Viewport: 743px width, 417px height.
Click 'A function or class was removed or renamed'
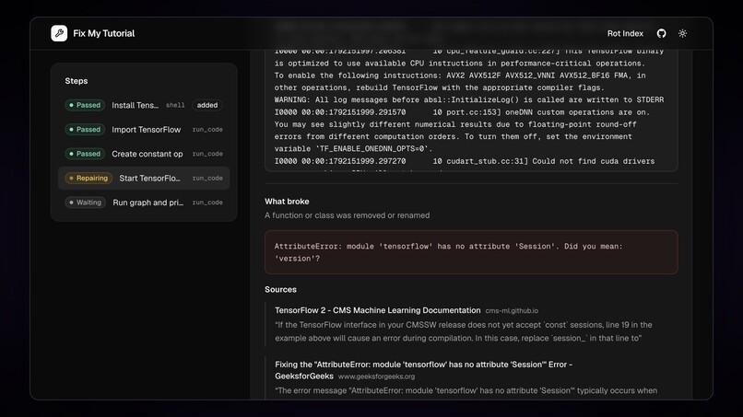point(348,215)
